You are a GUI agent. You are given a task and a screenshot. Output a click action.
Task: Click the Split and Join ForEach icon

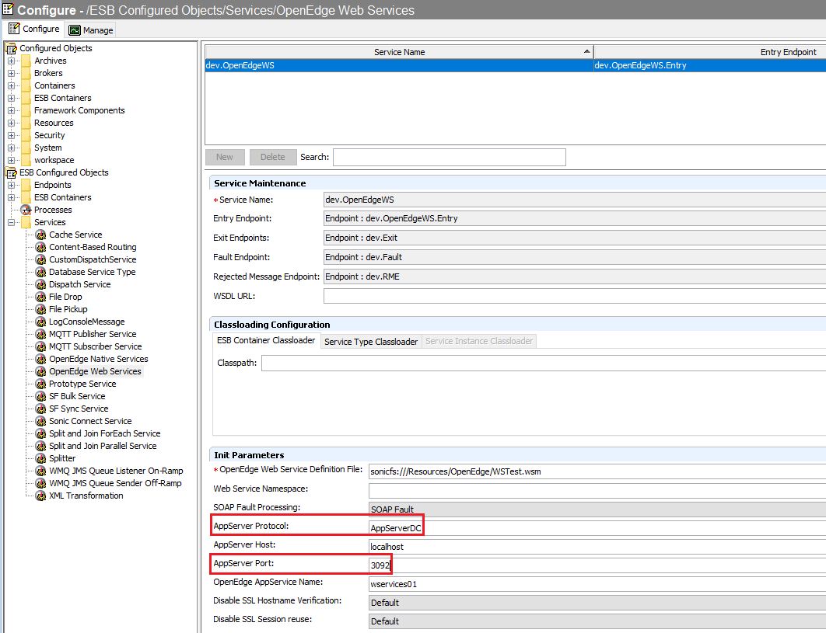coord(40,433)
